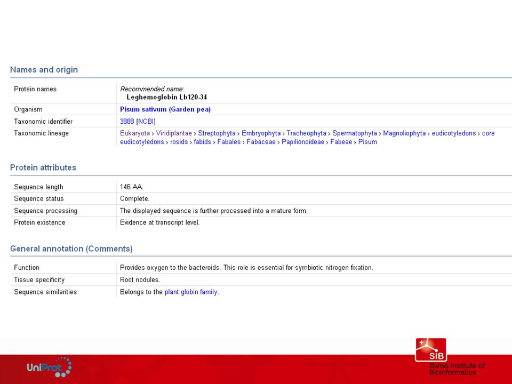Click the 146 AA sequence length value
The width and height of the screenshot is (512, 384).
pos(132,187)
